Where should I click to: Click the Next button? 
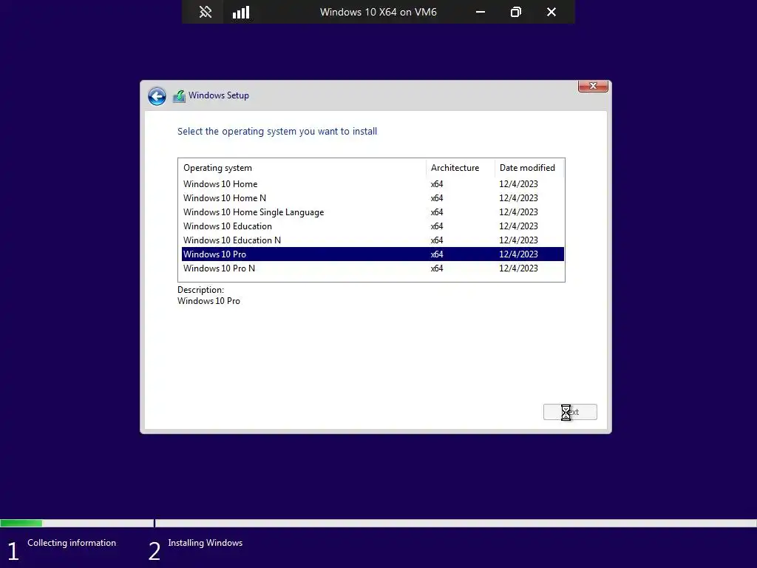click(x=570, y=412)
